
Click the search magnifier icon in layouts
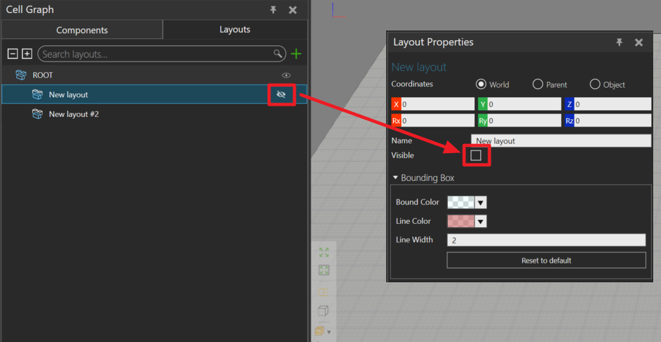(278, 54)
